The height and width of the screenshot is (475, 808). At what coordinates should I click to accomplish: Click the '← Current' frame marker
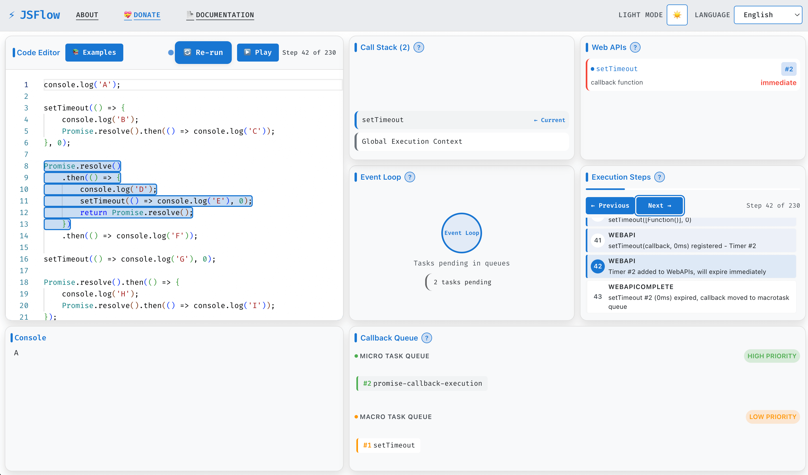click(549, 120)
